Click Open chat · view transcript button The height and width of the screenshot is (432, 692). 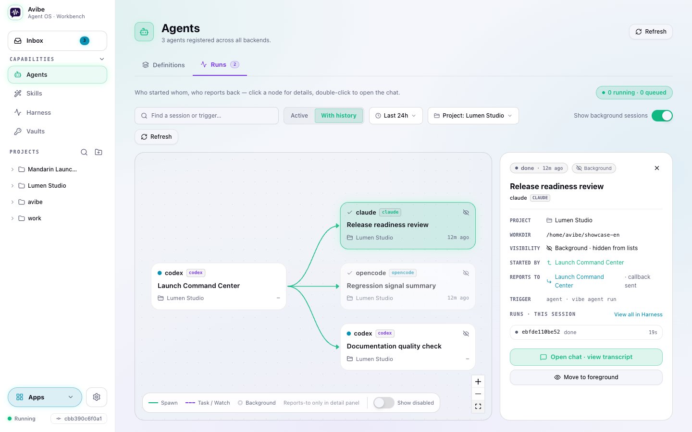[x=586, y=357]
